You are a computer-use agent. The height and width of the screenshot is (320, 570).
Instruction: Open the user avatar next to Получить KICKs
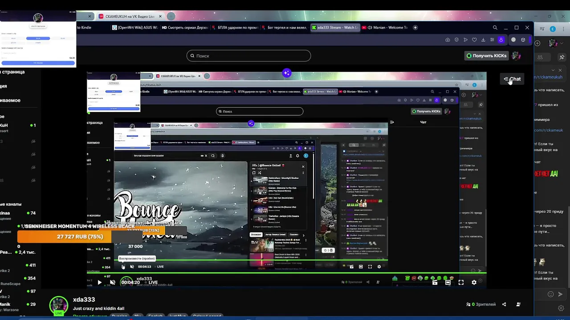(517, 56)
